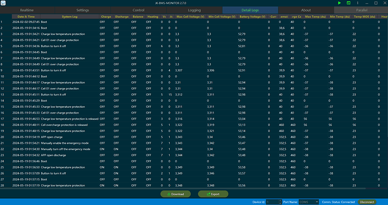The image size is (388, 205).
Task: Click min cell voltage 3,319 in row 18
Action: point(211,125)
